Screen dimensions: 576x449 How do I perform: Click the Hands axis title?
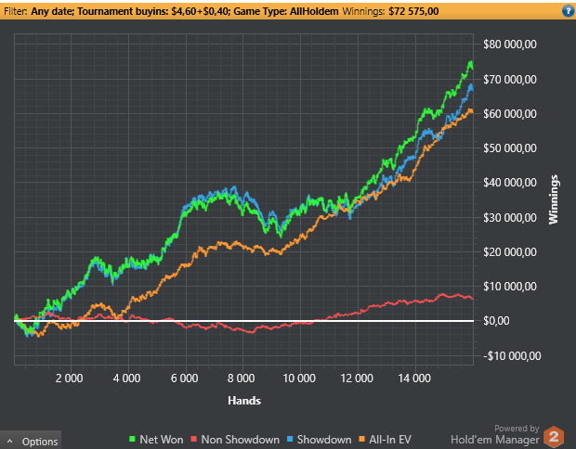[244, 400]
